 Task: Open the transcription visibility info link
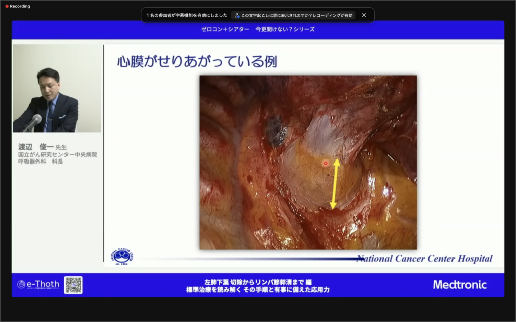coord(296,15)
